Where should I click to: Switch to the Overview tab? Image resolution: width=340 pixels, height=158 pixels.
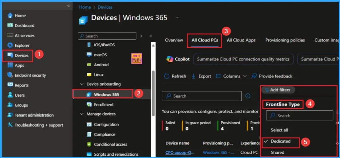(x=174, y=40)
